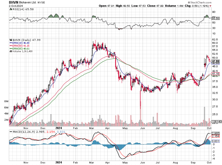Viewport: 222px width, 165px height.
Task: Click the boxed 47.99 last price tag
Action: pos(215,61)
